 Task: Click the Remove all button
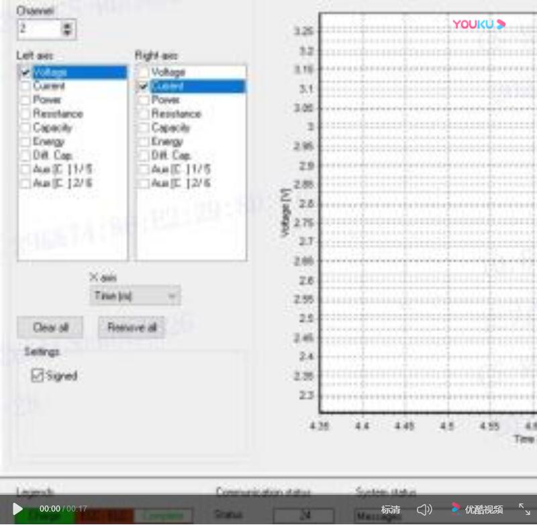132,327
